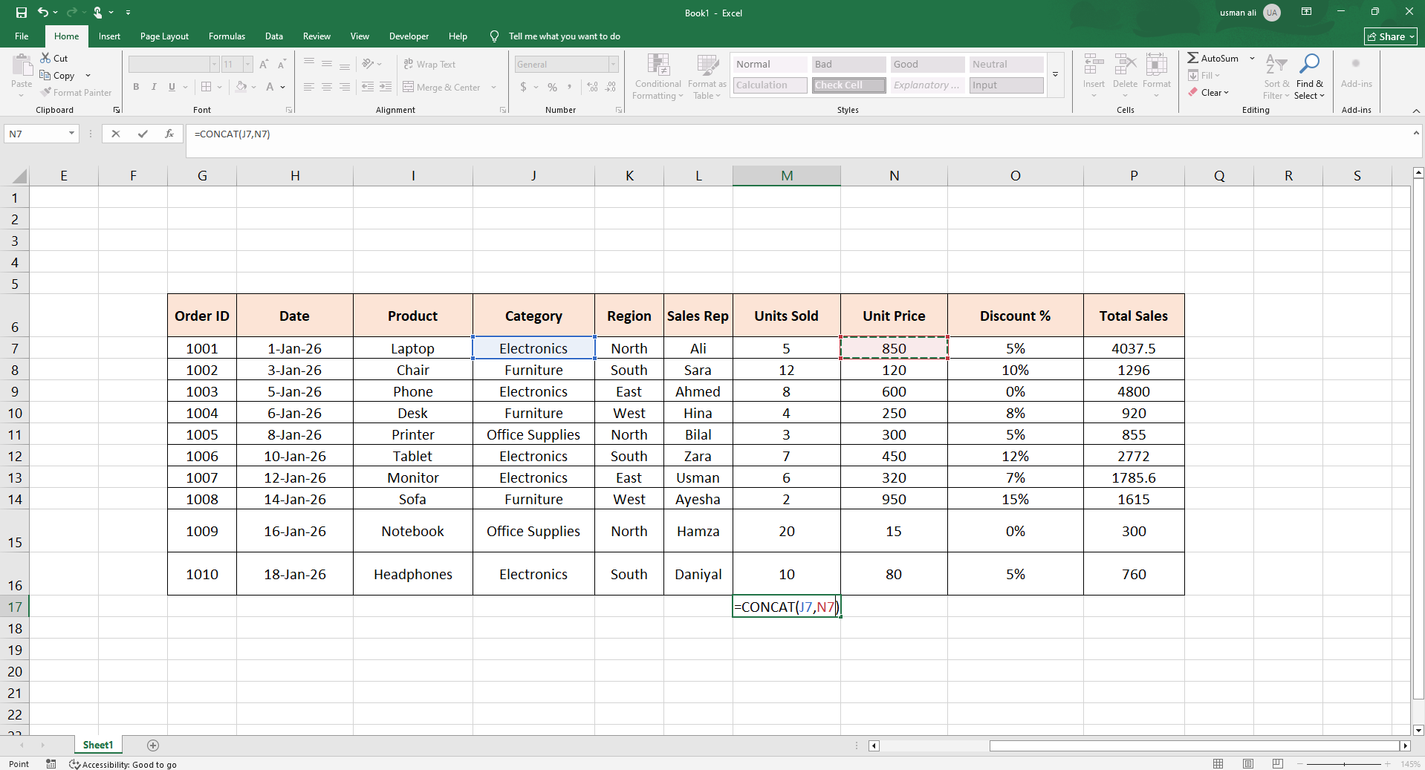Open Find & Select menu
This screenshot has width=1425, height=770.
click(x=1309, y=76)
